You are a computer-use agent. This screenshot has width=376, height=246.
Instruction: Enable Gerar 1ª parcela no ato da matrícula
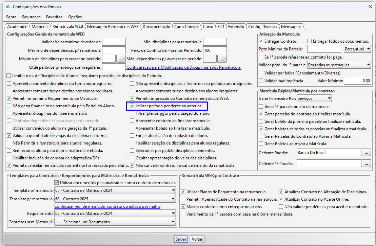(261, 107)
